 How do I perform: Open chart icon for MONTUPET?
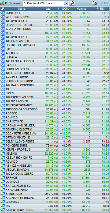3,13
